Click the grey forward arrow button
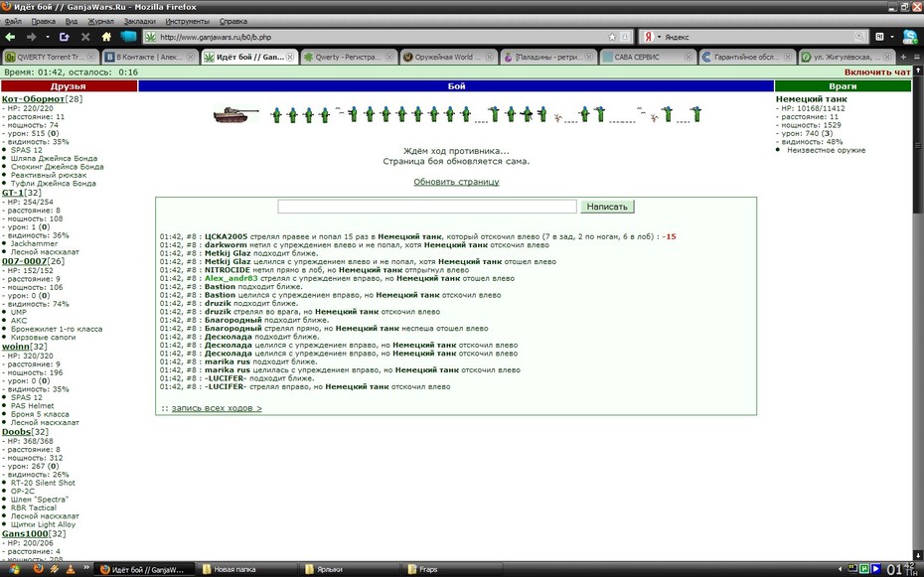The width and height of the screenshot is (924, 577). tap(31, 37)
